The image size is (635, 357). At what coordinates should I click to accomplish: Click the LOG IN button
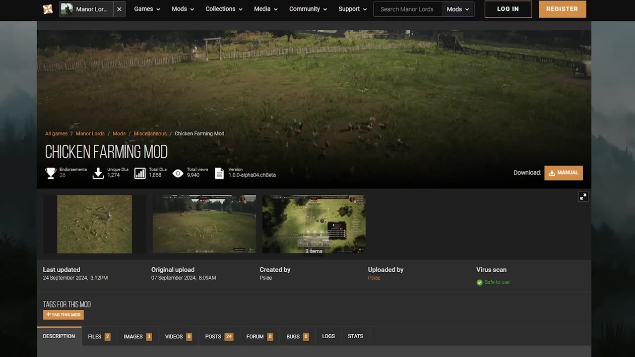click(508, 9)
